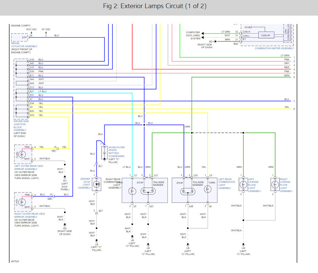Click the TURN label in left rear light
The height and width of the screenshot is (273, 318).
pyautogui.click(x=212, y=182)
